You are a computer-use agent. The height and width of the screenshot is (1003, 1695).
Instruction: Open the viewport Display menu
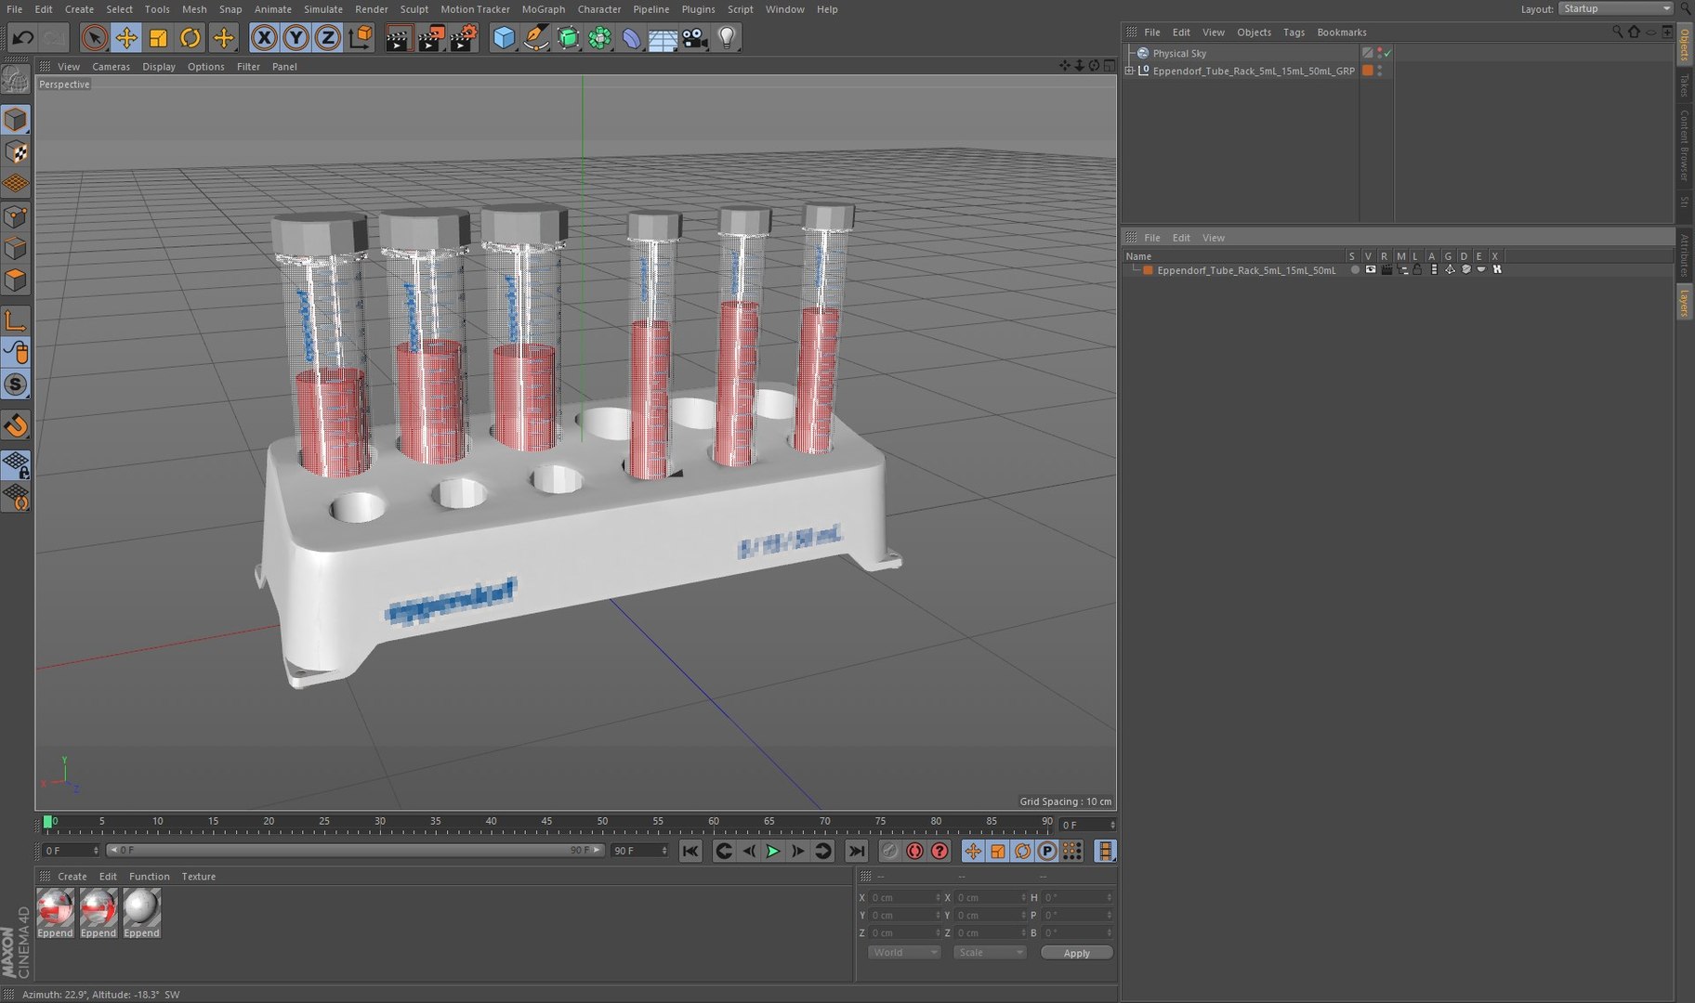click(159, 67)
